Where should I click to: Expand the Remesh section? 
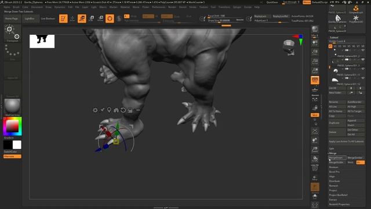(334, 186)
